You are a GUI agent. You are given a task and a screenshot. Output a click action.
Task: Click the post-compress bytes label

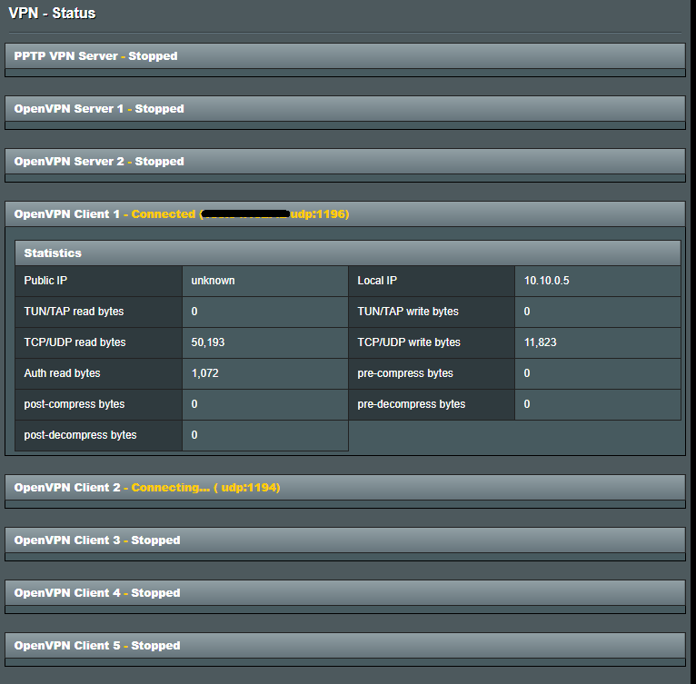tap(75, 404)
